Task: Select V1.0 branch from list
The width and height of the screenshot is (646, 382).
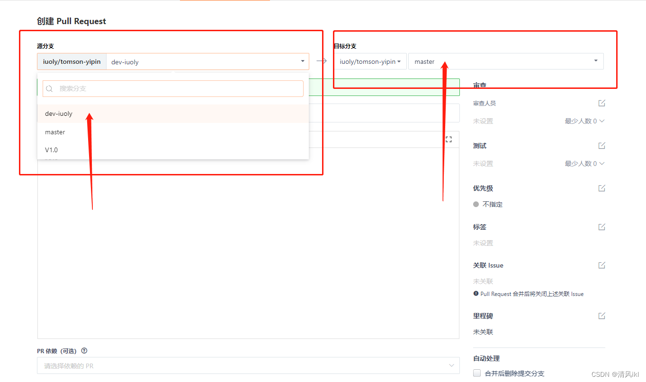Action: (173, 150)
